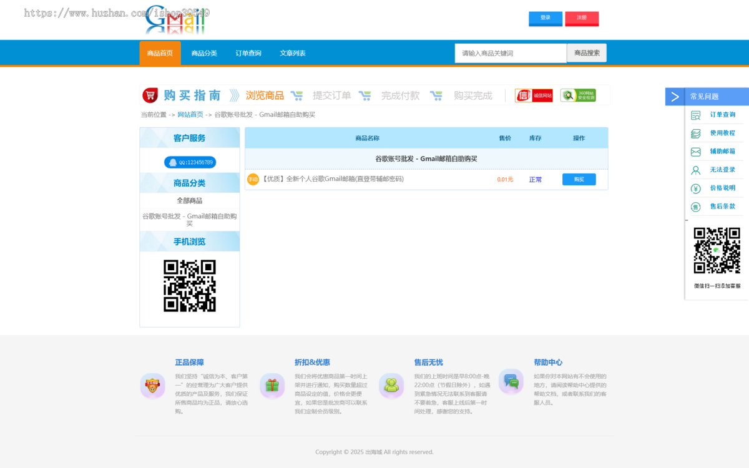Click the QR code under 手机浏览

tap(190, 286)
